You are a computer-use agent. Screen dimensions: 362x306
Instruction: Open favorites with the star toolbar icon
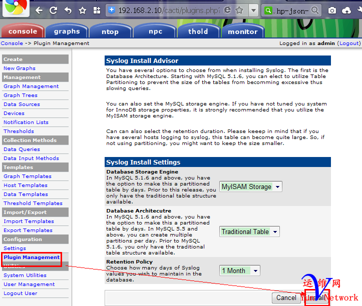click(83, 10)
